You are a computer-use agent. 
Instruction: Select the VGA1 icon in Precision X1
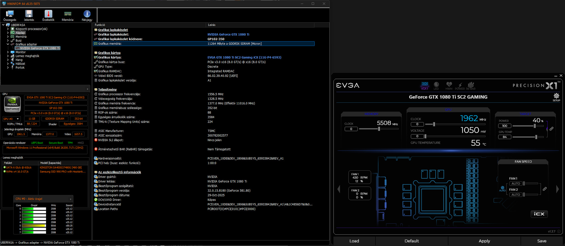(425, 86)
